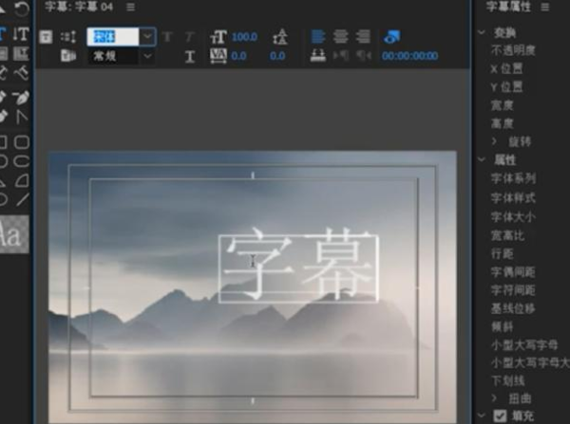Align text left

[318, 37]
